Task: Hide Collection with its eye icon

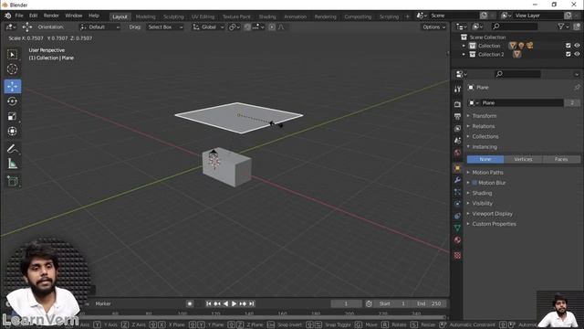Action: (577, 45)
